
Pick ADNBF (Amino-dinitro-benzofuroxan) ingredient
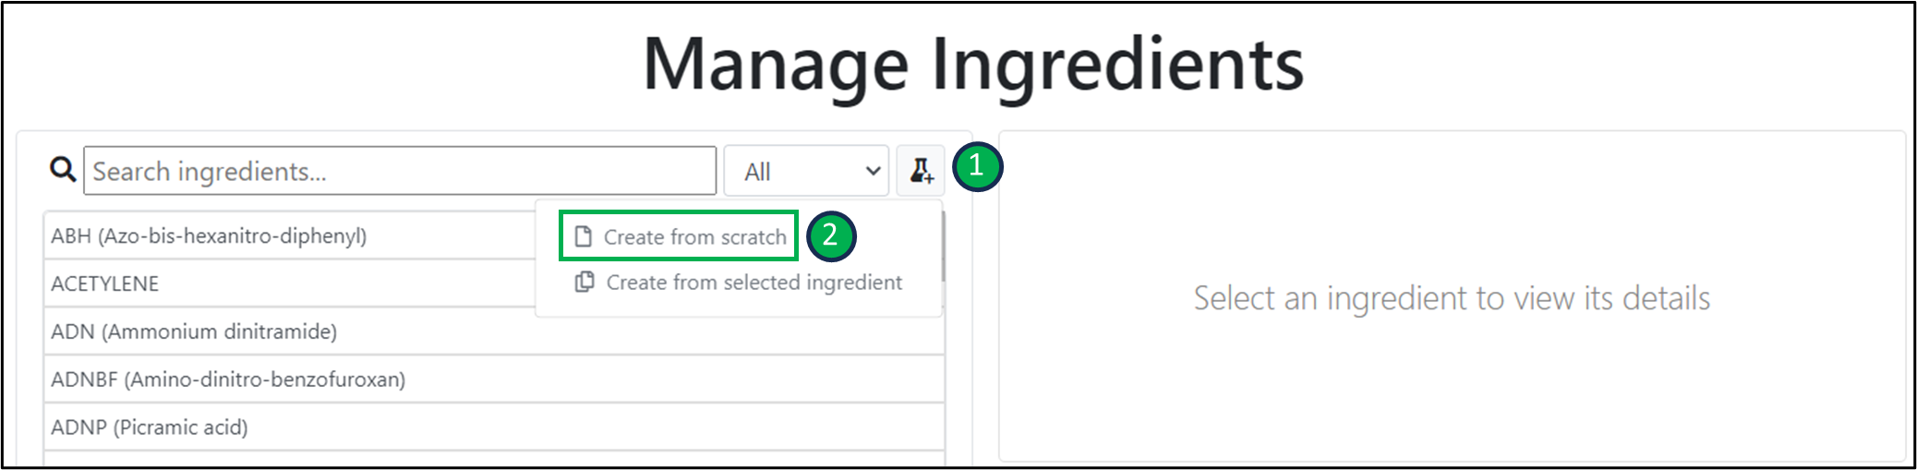(x=228, y=380)
